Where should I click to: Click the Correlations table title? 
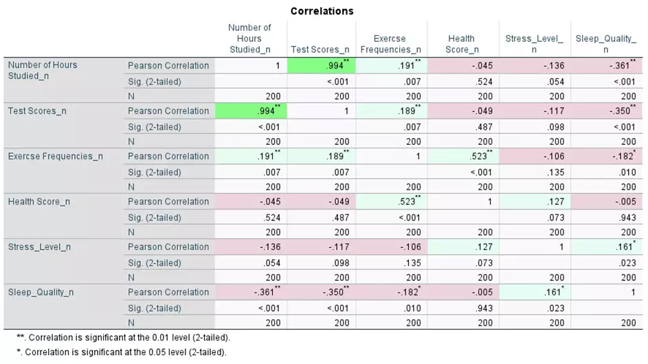tap(322, 11)
